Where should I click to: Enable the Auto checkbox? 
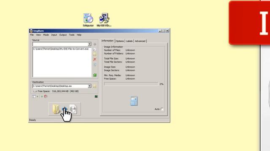coord(162,109)
